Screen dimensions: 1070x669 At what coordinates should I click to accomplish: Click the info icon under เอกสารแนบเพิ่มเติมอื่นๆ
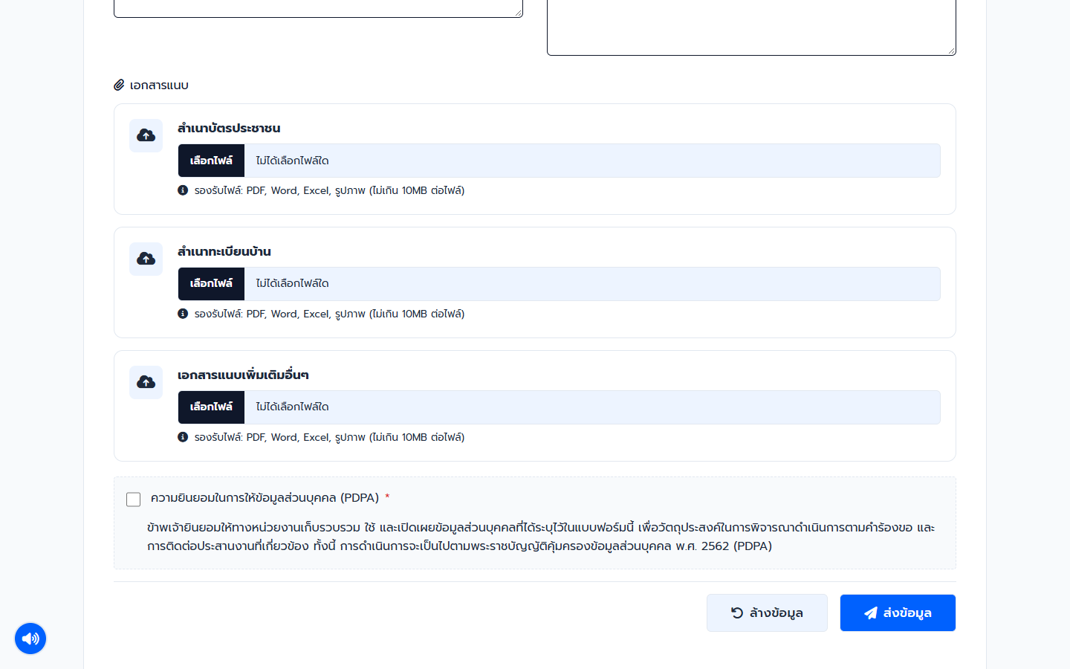[x=183, y=437]
